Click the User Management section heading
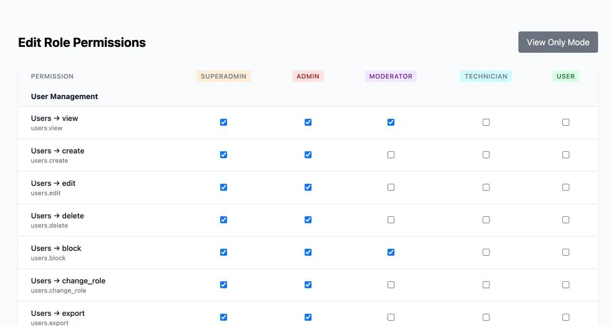Screen dimensions: 613x326 click(64, 96)
